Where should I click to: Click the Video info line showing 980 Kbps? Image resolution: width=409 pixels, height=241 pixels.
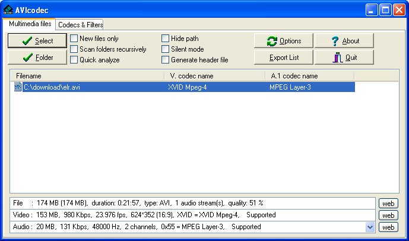coord(192,215)
